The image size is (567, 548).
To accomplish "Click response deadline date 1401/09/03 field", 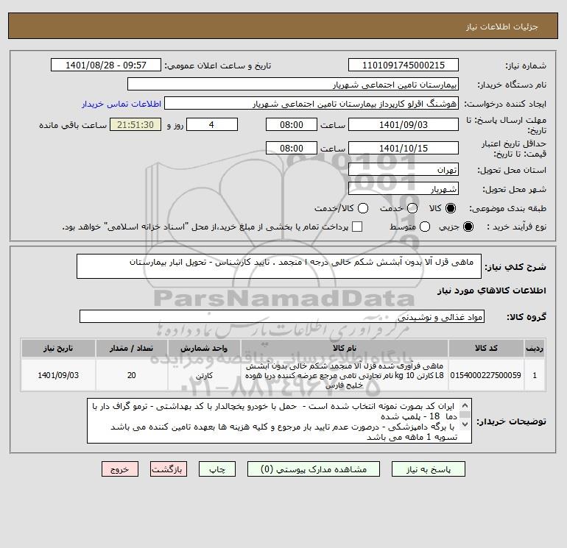I will 404,125.
